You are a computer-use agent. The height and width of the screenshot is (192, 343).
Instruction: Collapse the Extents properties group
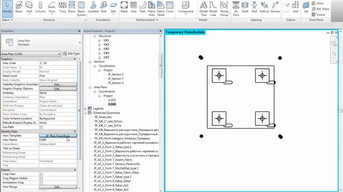[75, 170]
